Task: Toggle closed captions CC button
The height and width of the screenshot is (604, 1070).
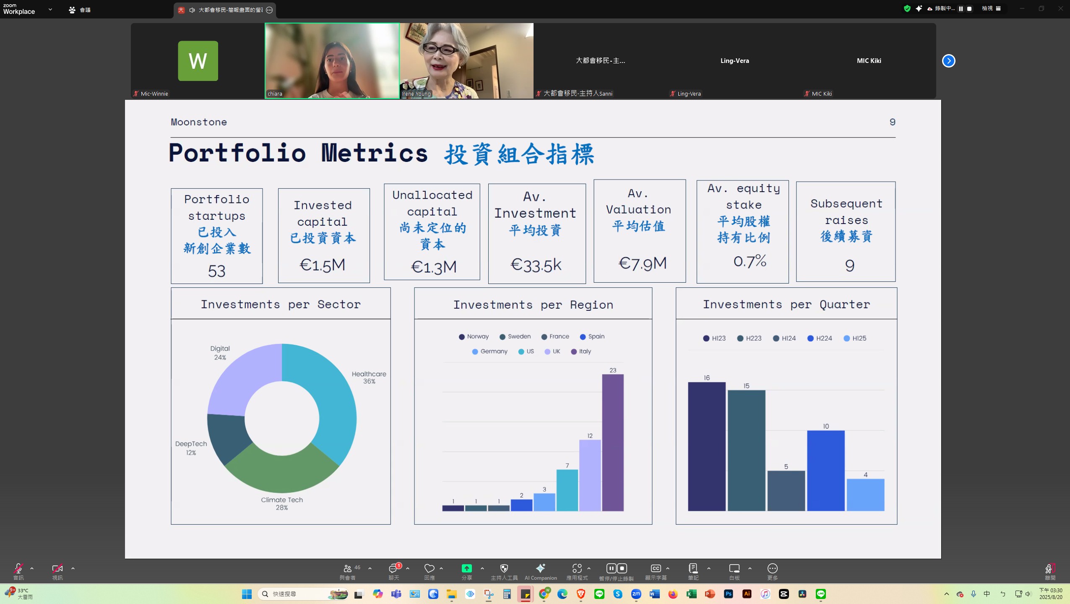Action: [x=656, y=568]
